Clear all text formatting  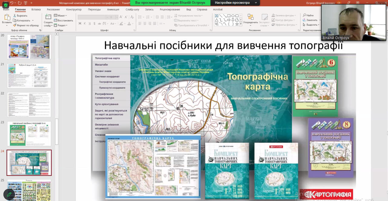click(132, 17)
